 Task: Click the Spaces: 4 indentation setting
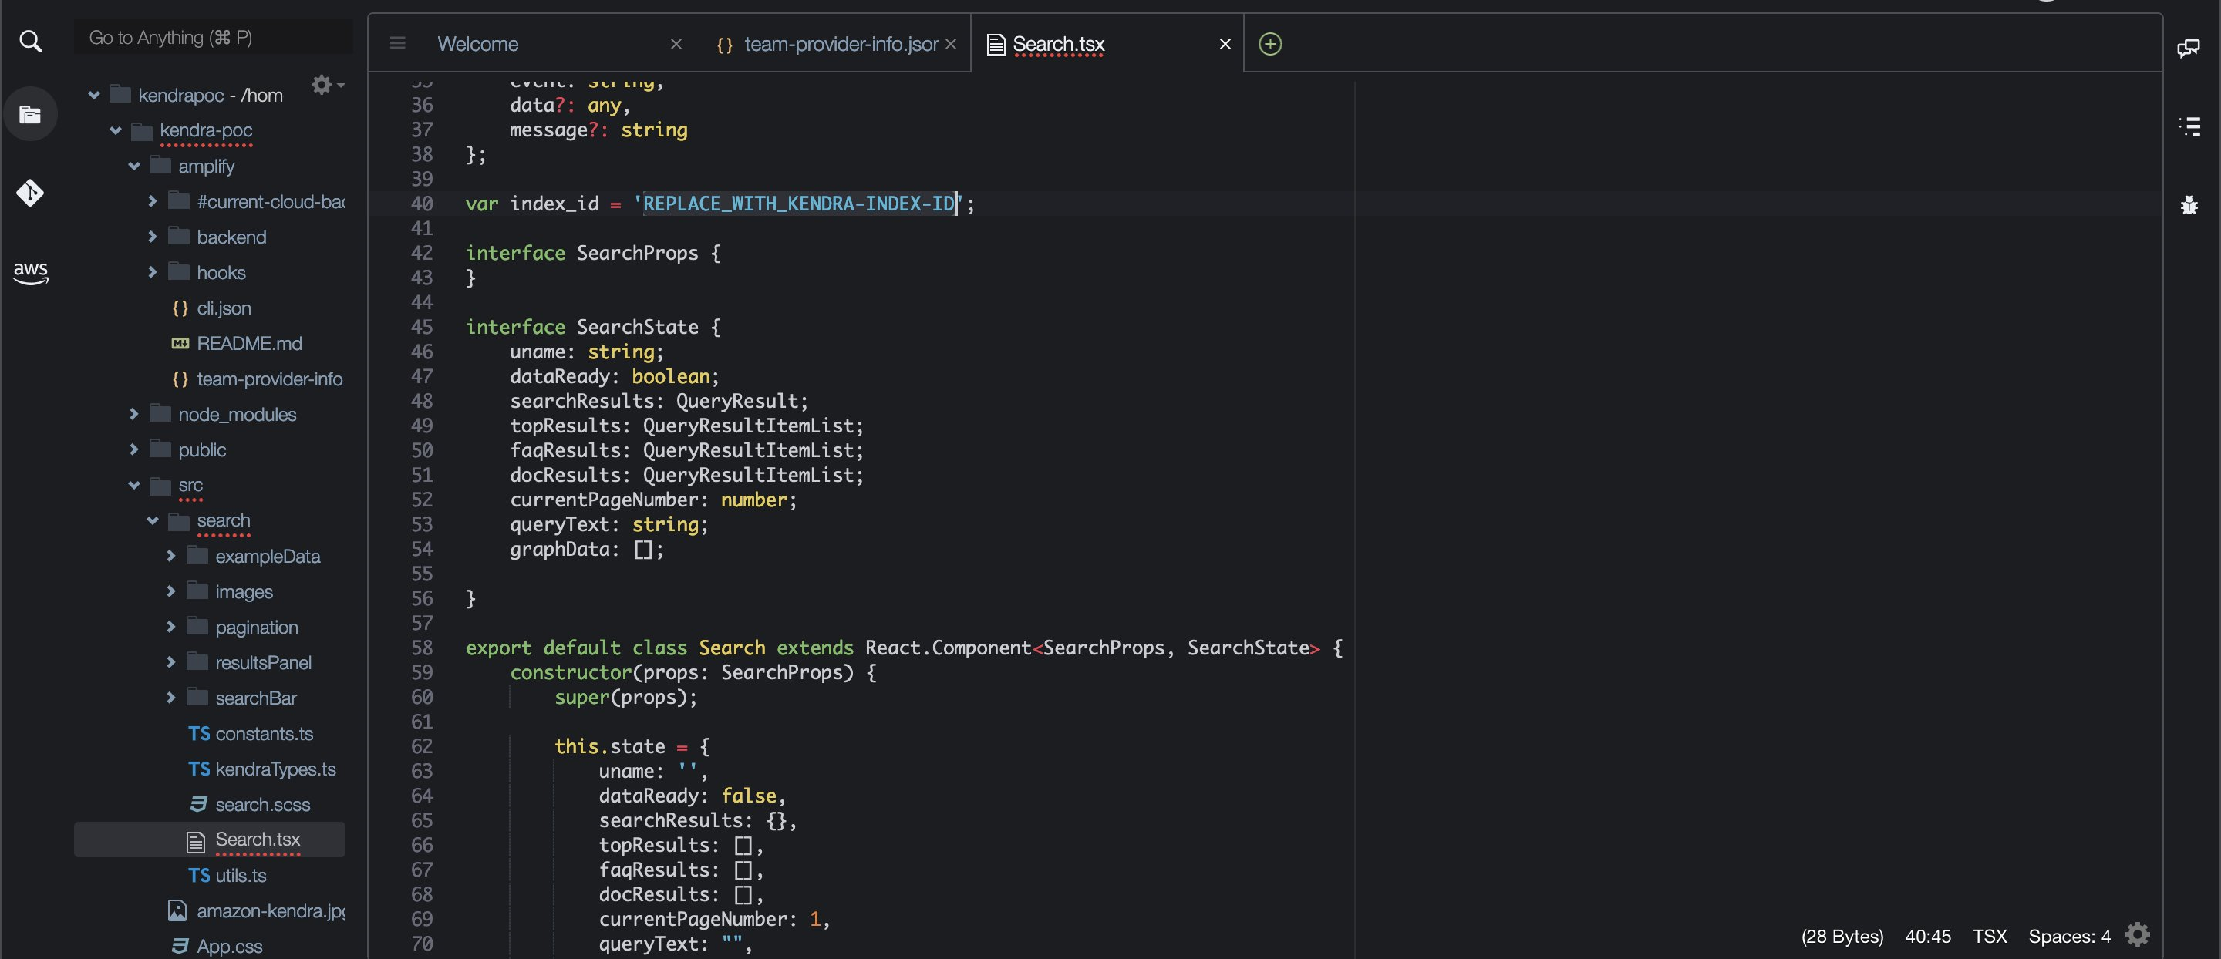pos(2068,936)
